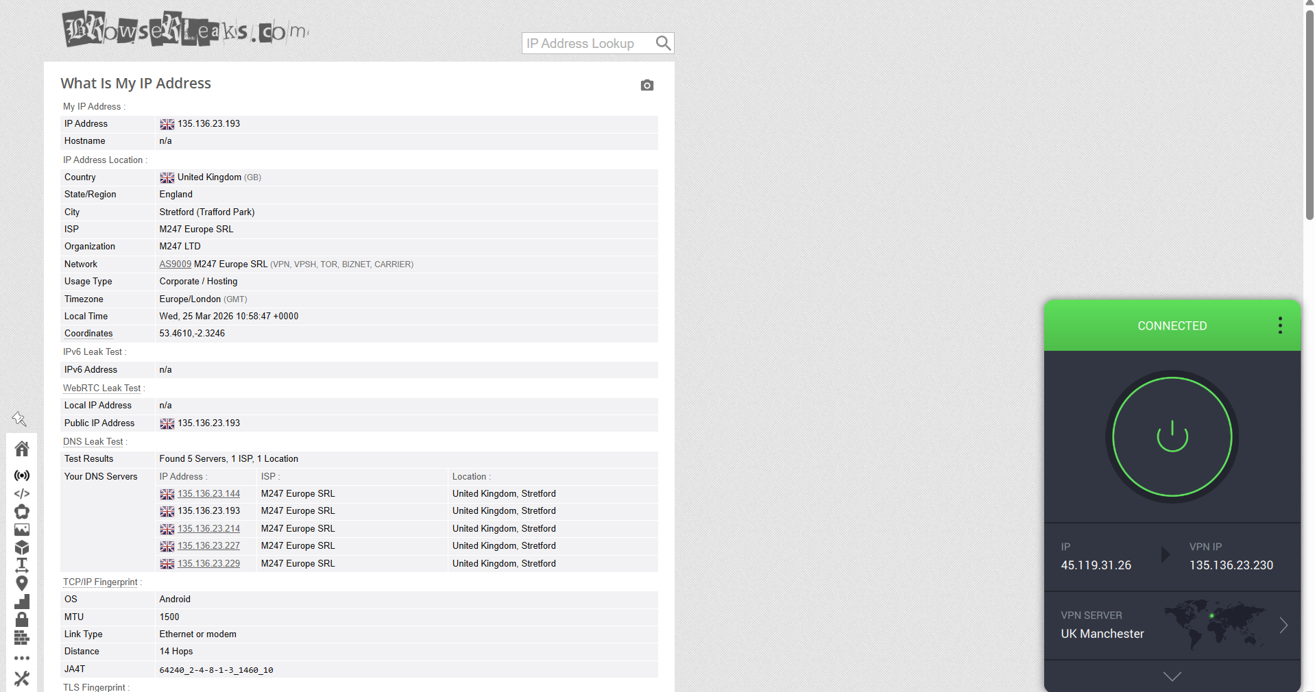Viewport: 1315px width, 692px height.
Task: Click the screenshot camera icon
Action: click(647, 85)
